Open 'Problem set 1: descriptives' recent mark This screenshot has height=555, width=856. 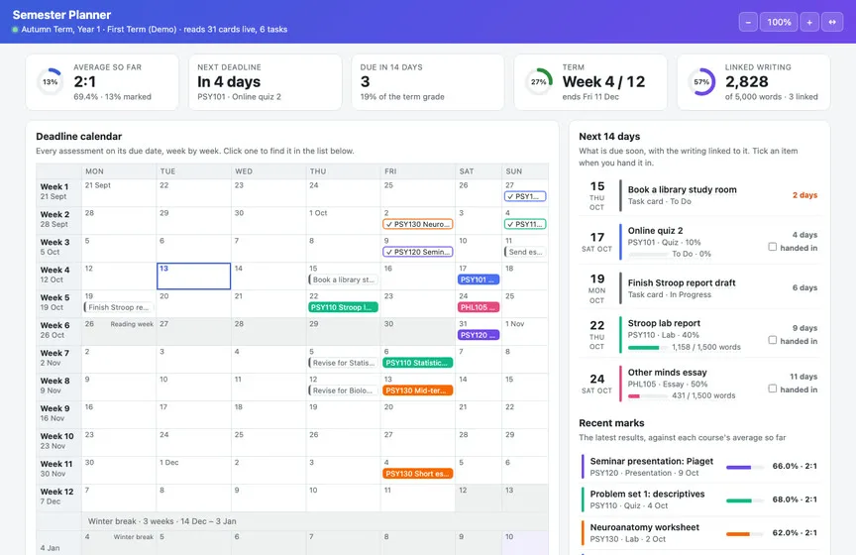[699, 499]
